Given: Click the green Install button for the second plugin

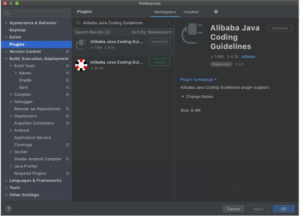Looking at the screenshot, I should tap(159, 62).
